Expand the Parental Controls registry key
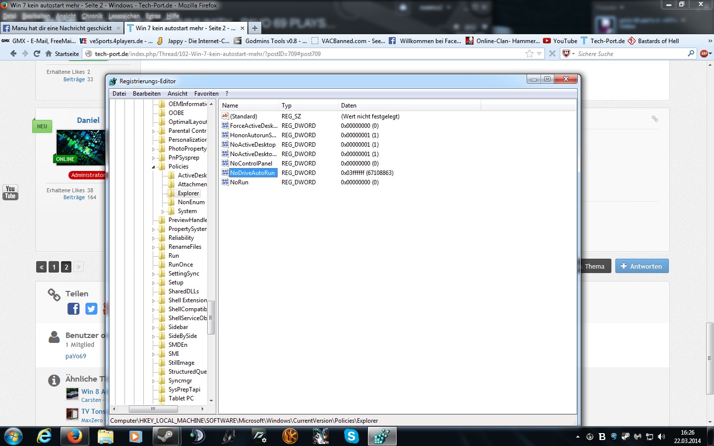The image size is (714, 446). click(153, 131)
